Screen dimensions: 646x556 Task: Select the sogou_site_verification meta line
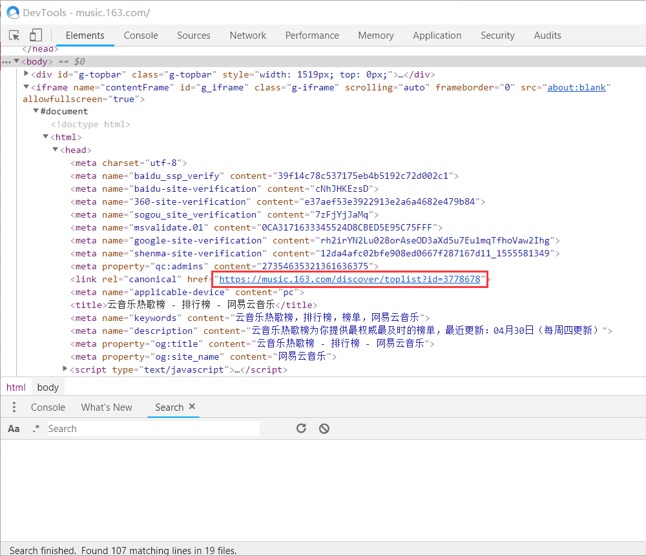[x=224, y=214]
